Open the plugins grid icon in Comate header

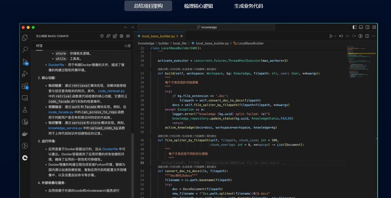[x=115, y=36]
